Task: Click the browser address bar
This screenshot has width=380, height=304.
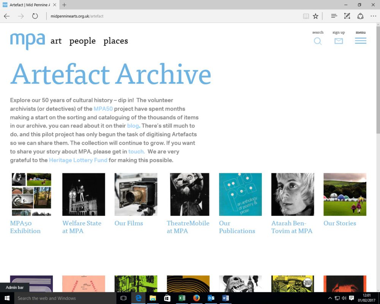Action: pyautogui.click(x=171, y=16)
